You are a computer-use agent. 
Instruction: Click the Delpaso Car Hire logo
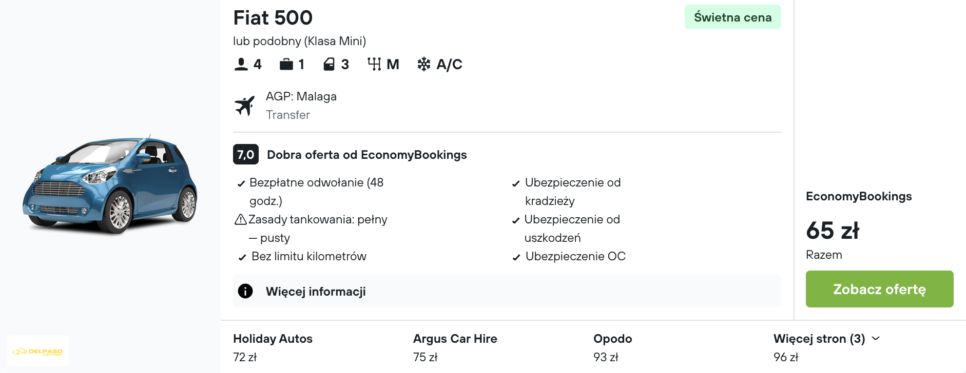[x=38, y=351]
